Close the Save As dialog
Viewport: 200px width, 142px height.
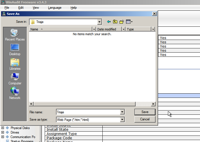[154, 14]
